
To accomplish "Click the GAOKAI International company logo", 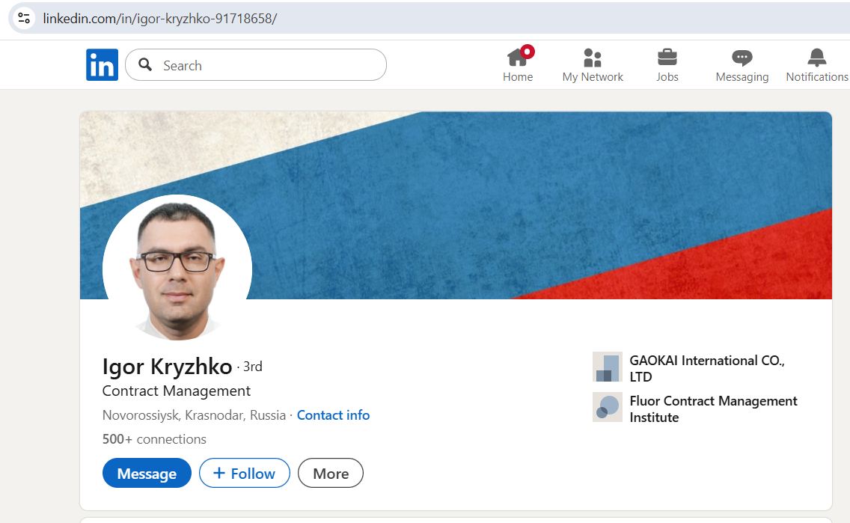I will [607, 367].
